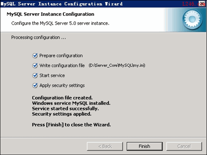The image size is (207, 155).
Task: Click the Prepare configuration label
Action: (61, 56)
